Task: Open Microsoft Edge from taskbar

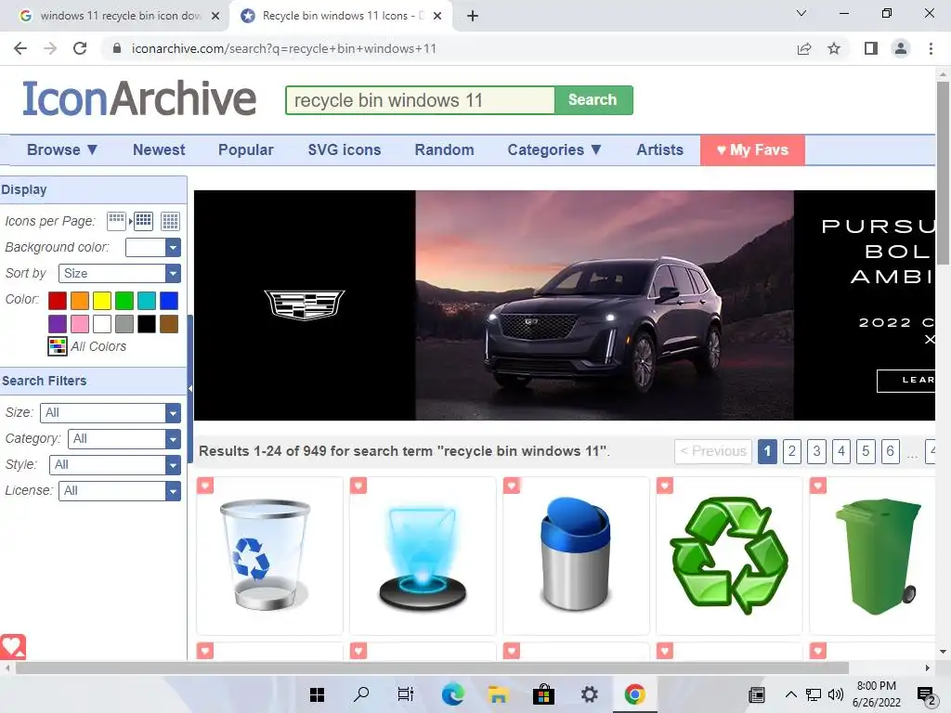Action: tap(452, 694)
